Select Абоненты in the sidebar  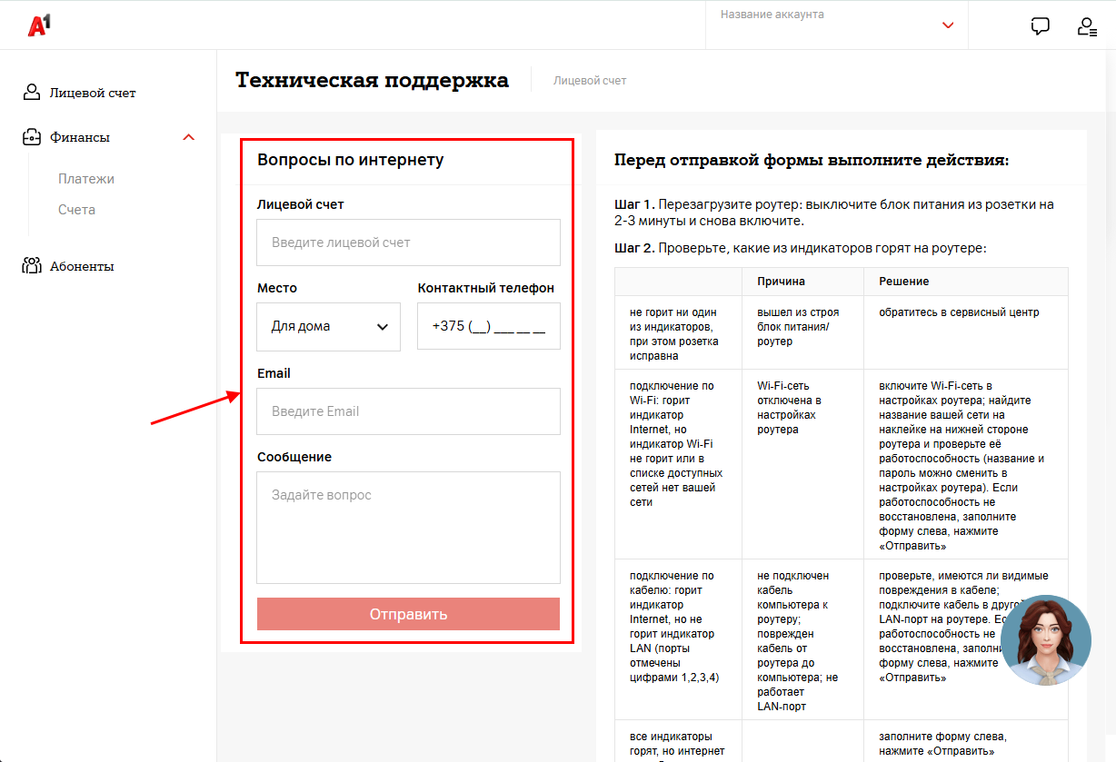82,266
